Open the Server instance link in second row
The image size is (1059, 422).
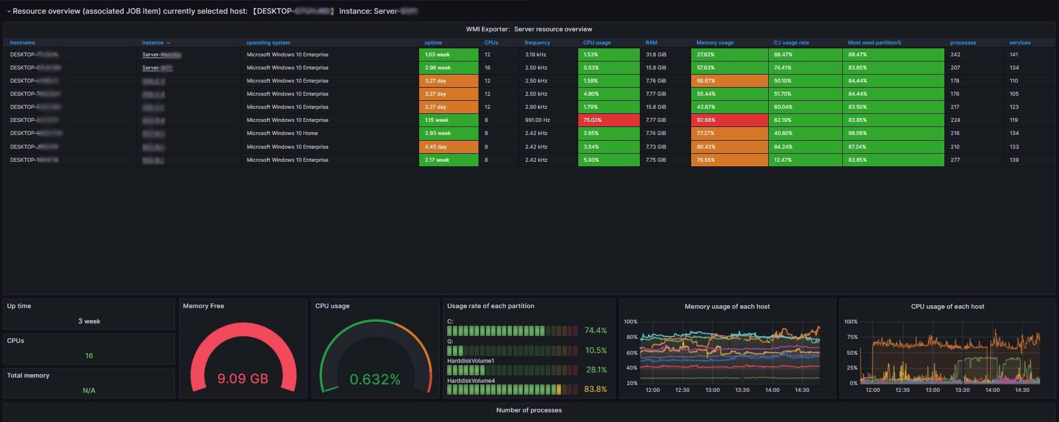click(157, 68)
